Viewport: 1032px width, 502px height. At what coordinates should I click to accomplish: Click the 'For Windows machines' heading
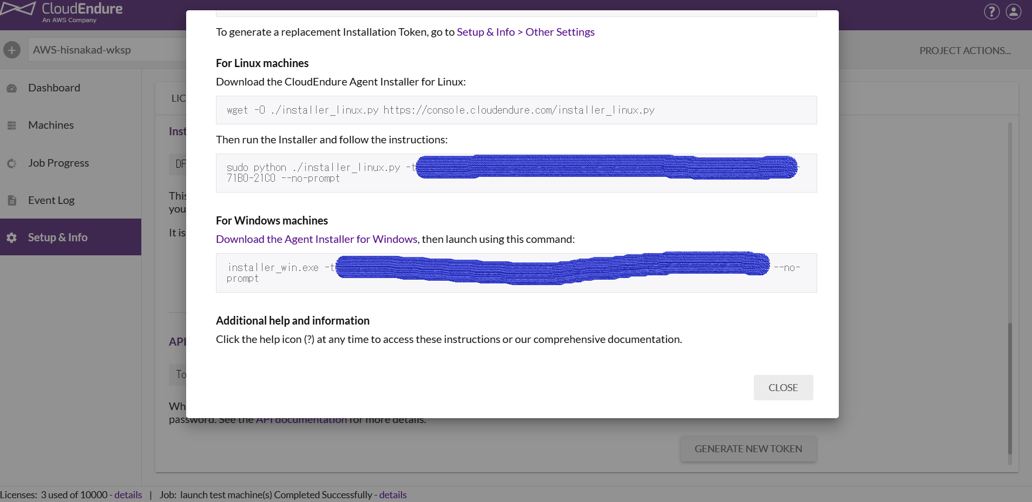click(272, 221)
